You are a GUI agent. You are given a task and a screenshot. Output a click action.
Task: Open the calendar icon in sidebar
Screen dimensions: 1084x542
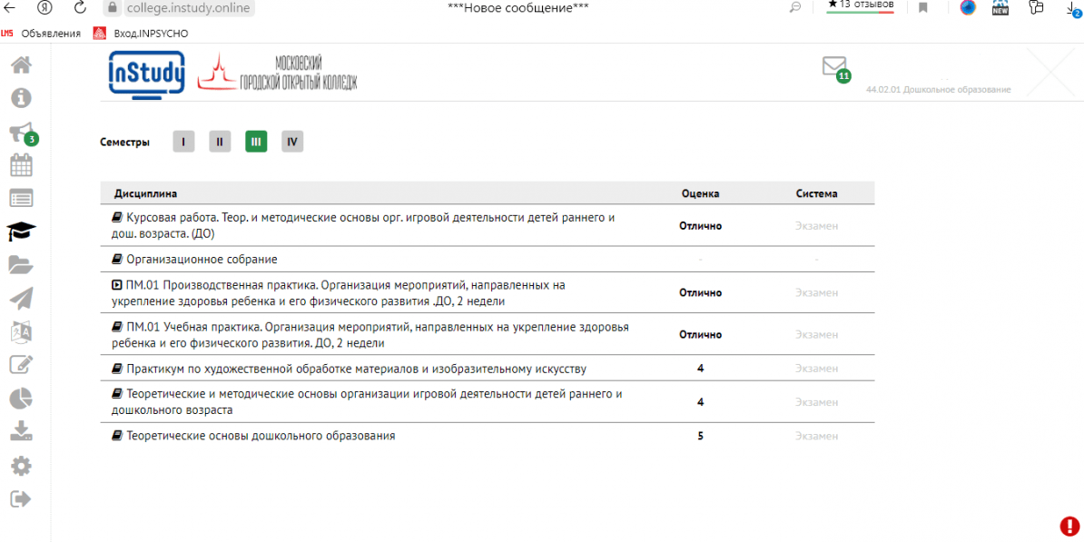point(20,165)
